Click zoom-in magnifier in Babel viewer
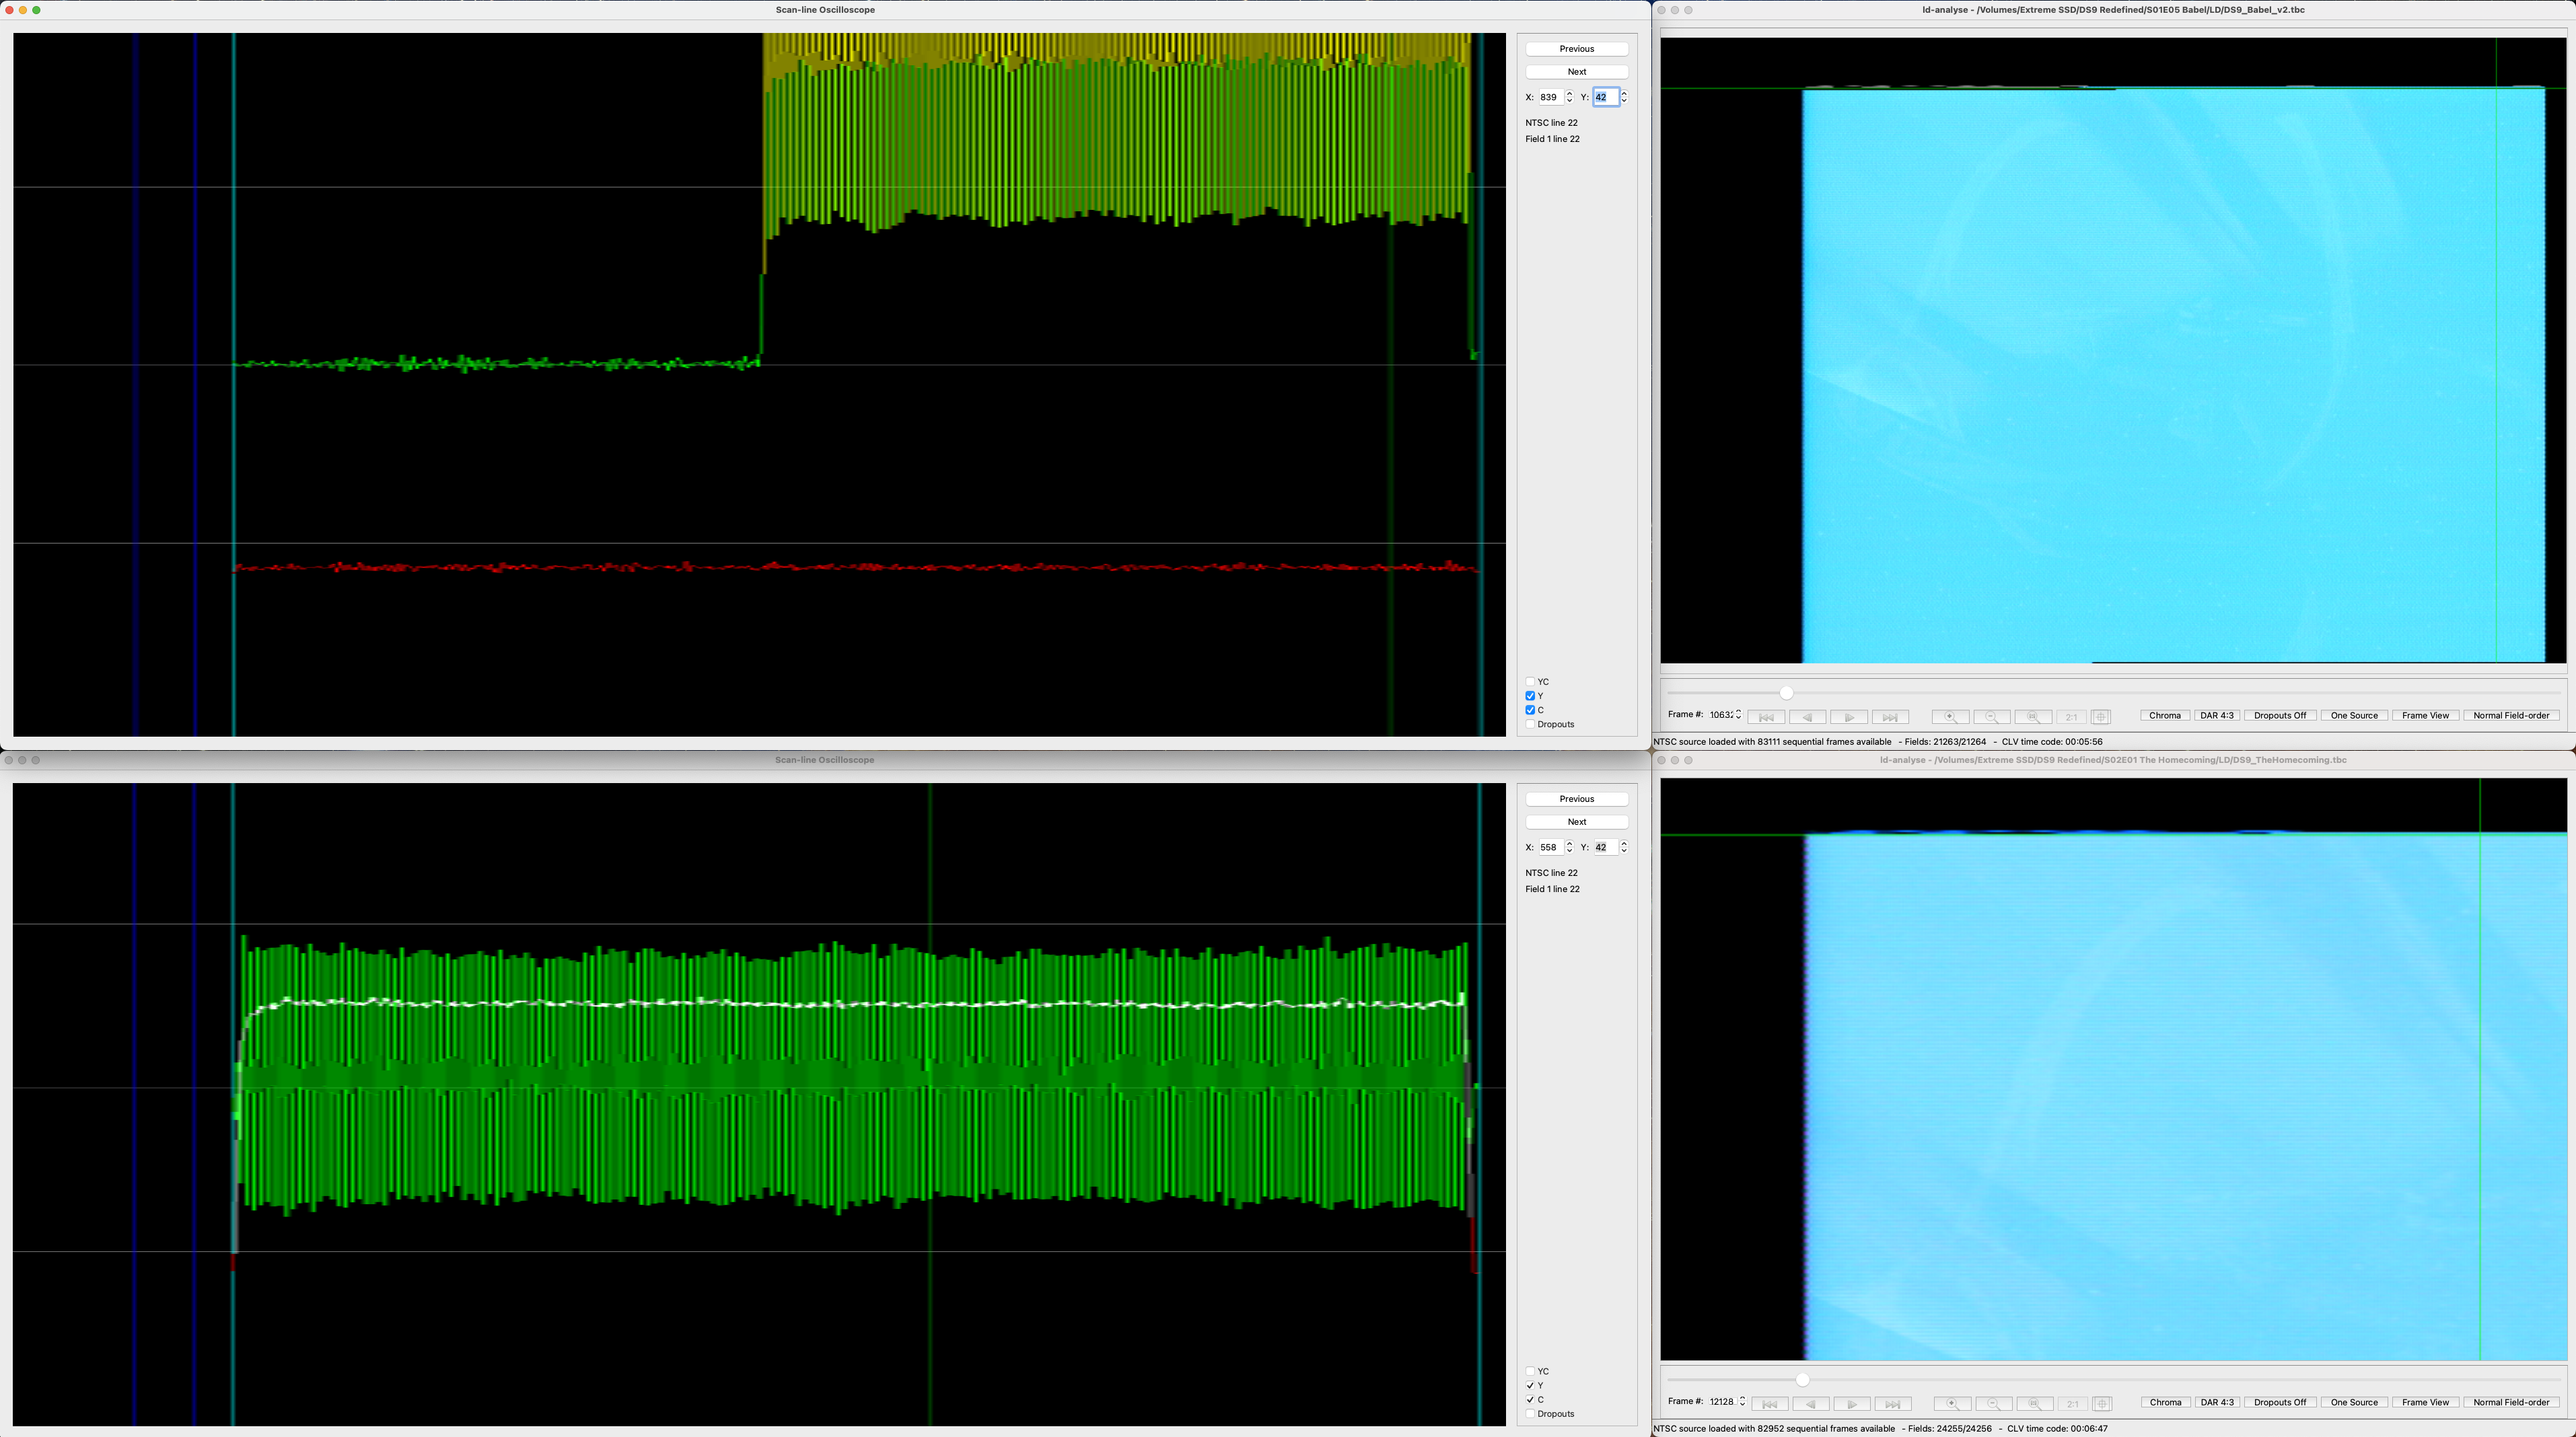Image resolution: width=2576 pixels, height=1437 pixels. 1950,716
